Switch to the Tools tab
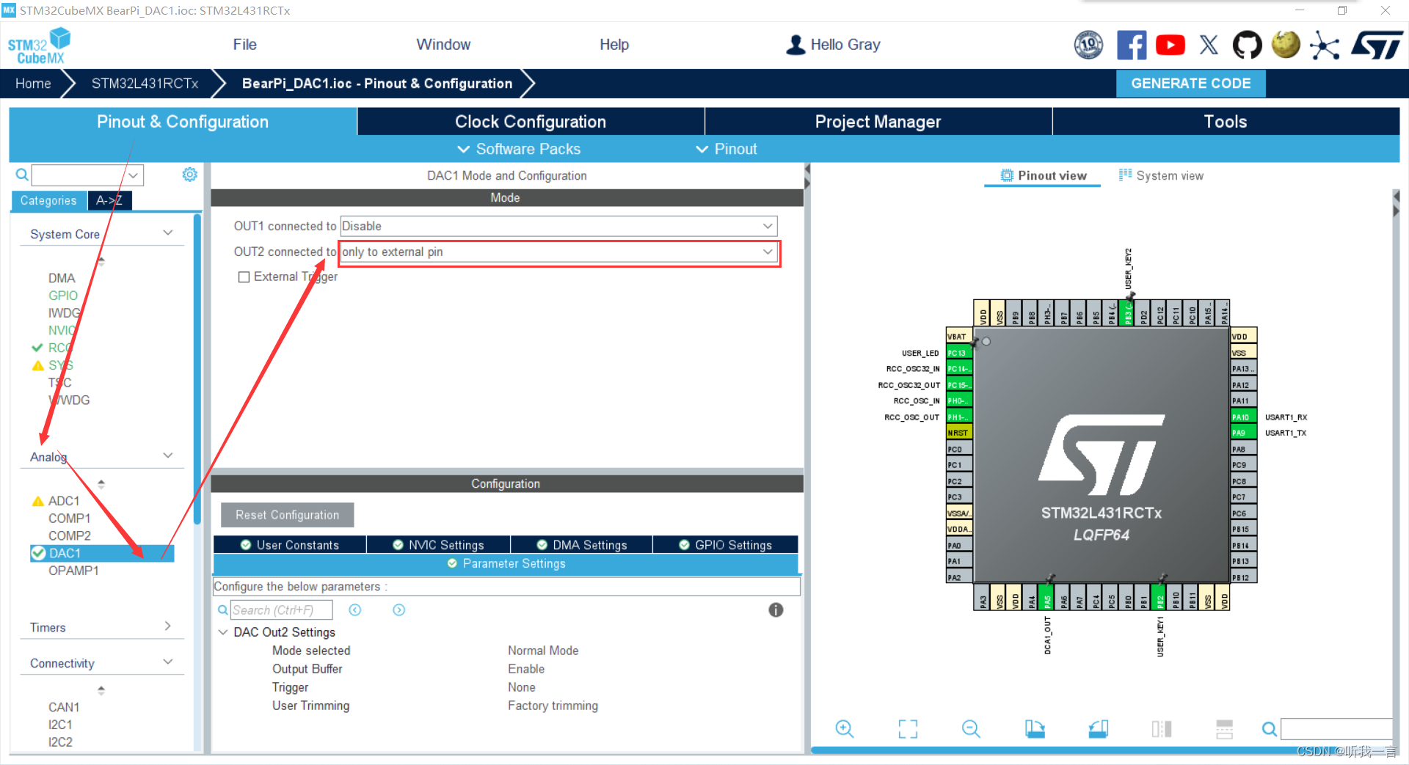Image resolution: width=1409 pixels, height=765 pixels. coord(1226,122)
